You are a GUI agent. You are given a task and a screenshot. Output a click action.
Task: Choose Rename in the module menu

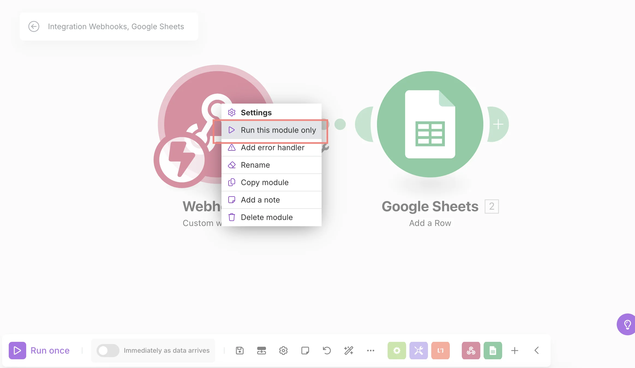tap(271, 165)
